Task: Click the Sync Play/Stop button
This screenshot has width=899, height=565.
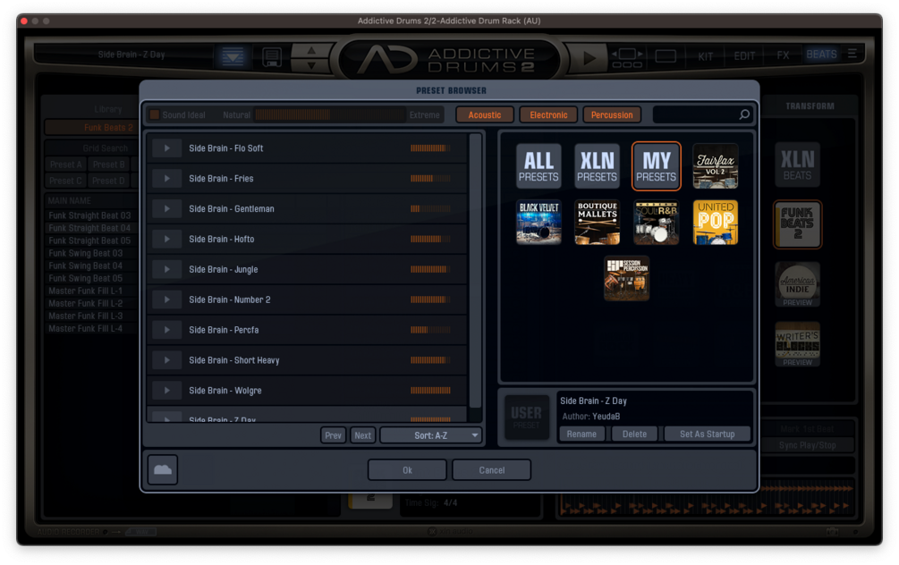Action: coord(807,445)
